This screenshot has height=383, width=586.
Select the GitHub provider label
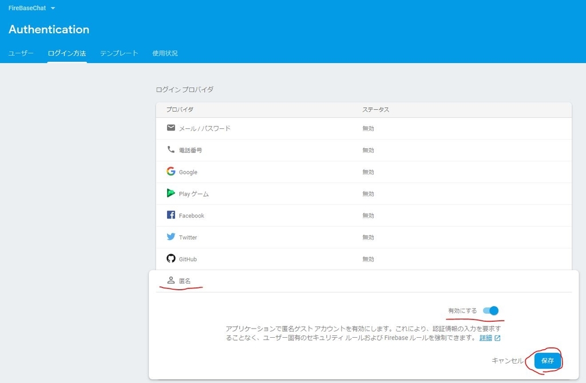(188, 259)
